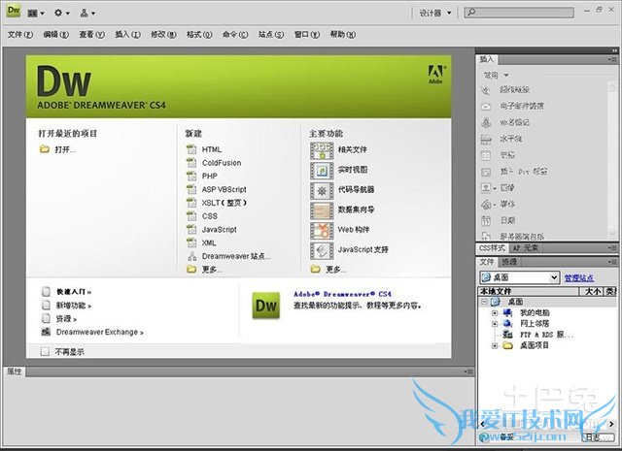
Task: Open the 命令(C) menu
Action: click(235, 35)
